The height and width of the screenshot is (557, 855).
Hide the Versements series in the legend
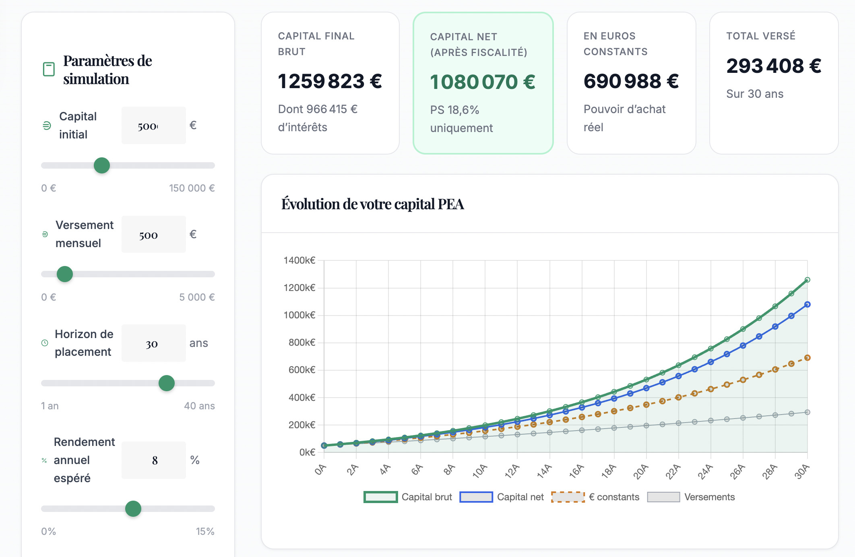click(x=691, y=497)
